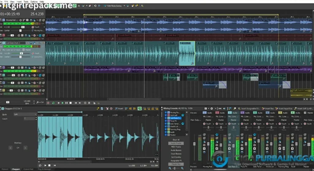Viewport: 314px width, 171px height.
Task: Toggle the Soft Synths filter button
Action: [x=176, y=157]
